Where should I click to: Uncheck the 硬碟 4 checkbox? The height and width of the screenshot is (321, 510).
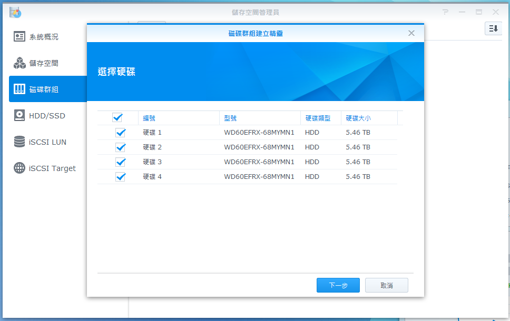click(x=121, y=176)
